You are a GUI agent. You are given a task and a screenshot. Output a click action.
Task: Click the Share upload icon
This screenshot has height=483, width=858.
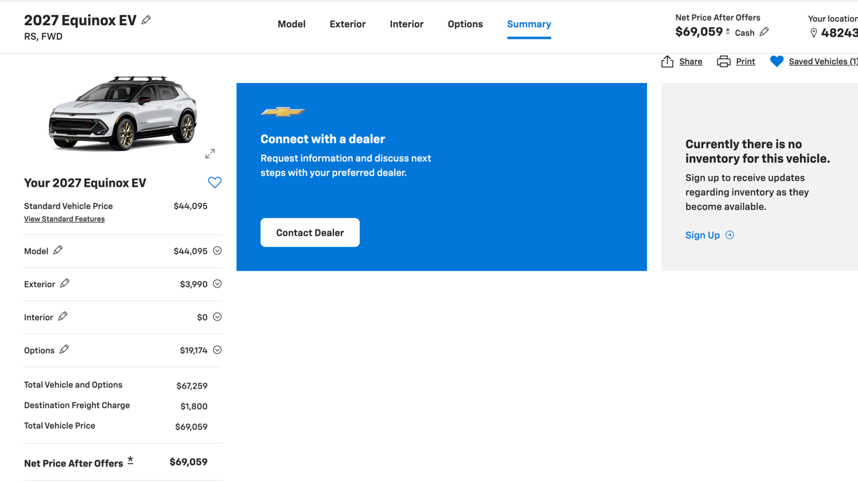click(667, 62)
